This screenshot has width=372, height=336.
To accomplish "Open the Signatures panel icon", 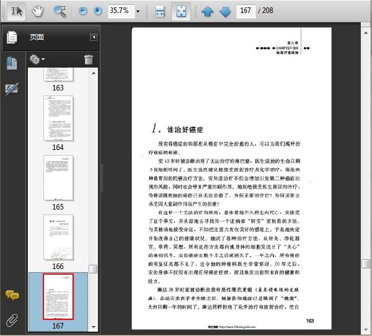I will (x=12, y=89).
